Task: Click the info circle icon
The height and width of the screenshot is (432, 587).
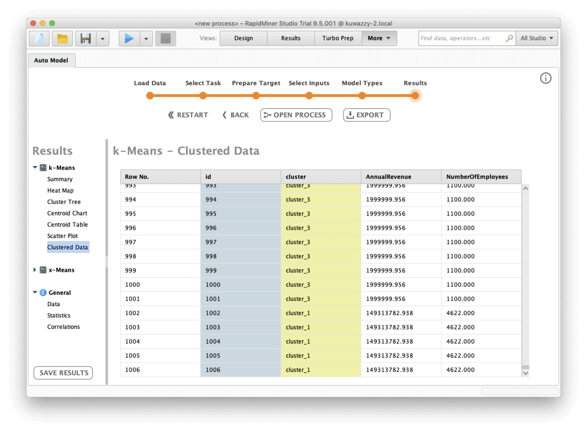Action: (x=545, y=78)
